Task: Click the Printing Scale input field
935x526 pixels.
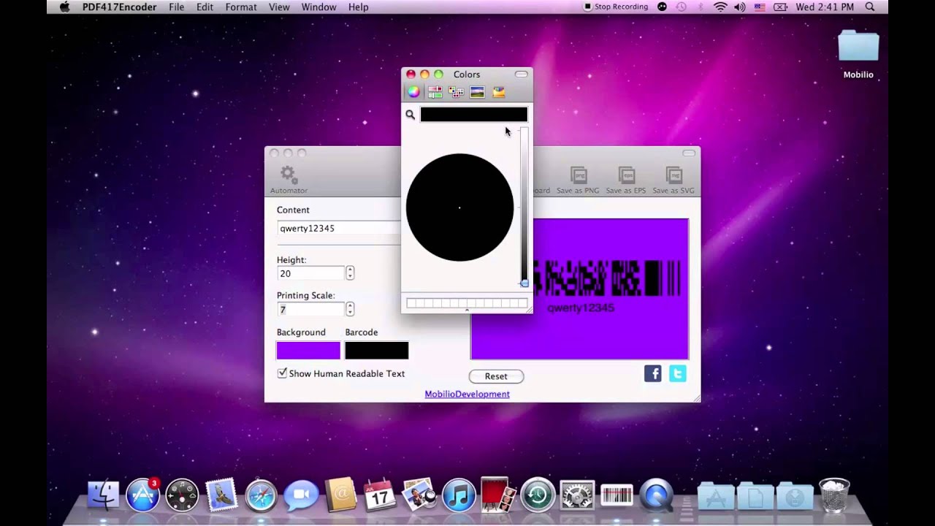Action: coord(310,309)
